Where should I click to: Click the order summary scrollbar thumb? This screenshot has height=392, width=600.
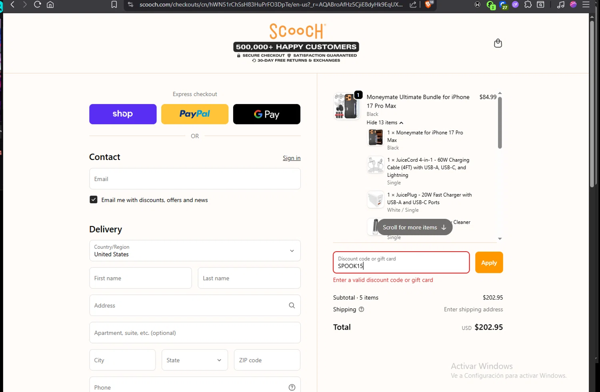click(500, 122)
